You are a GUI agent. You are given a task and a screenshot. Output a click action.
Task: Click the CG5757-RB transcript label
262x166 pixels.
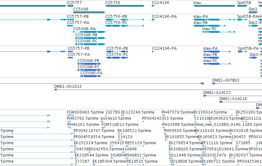(x=78, y=17)
